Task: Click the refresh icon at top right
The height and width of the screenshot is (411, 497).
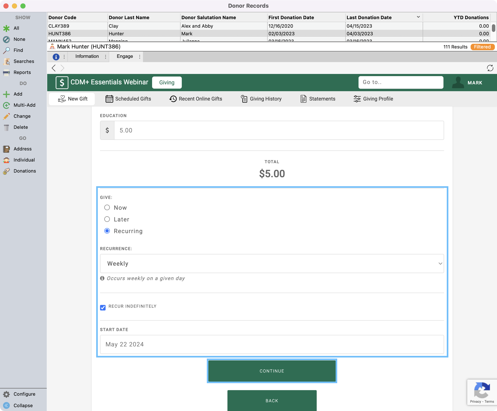Action: tap(490, 68)
